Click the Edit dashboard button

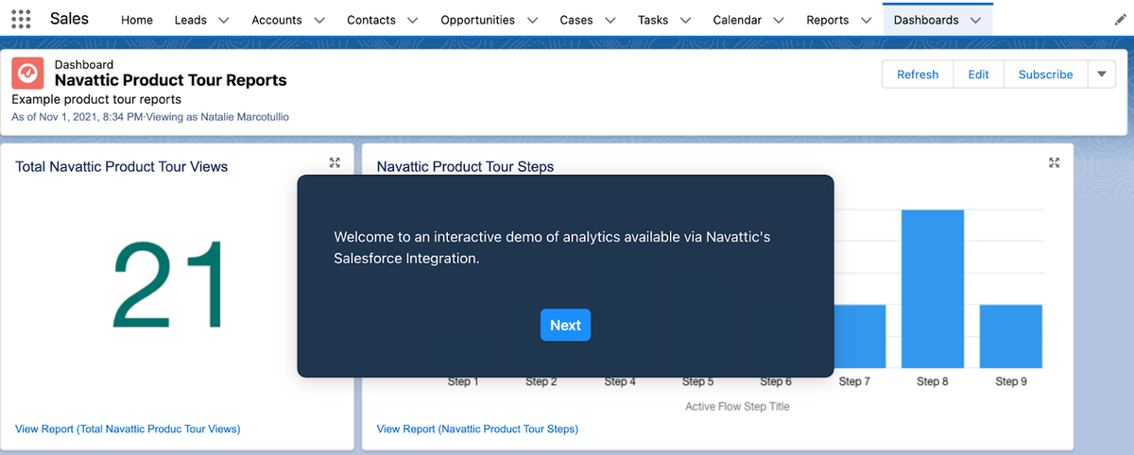pyautogui.click(x=979, y=75)
